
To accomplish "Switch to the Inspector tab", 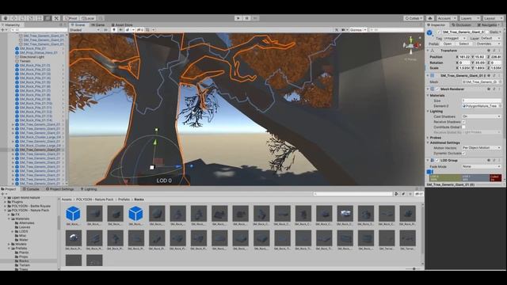I will click(436, 25).
